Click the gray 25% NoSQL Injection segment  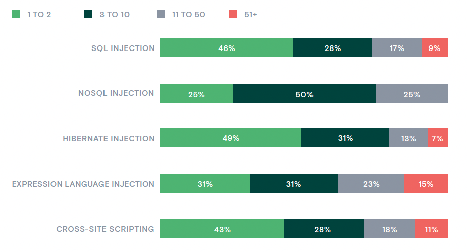[411, 94]
